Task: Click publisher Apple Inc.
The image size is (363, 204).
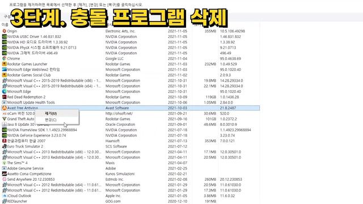Action: (x=113, y=195)
